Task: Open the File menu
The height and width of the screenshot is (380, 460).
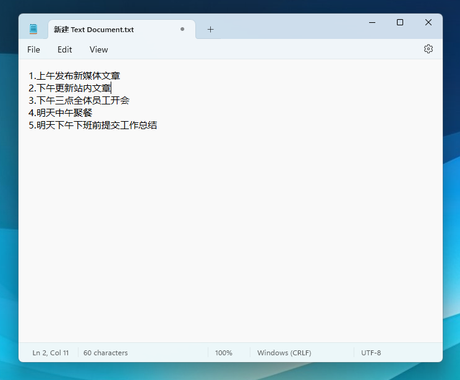Action: [x=33, y=49]
